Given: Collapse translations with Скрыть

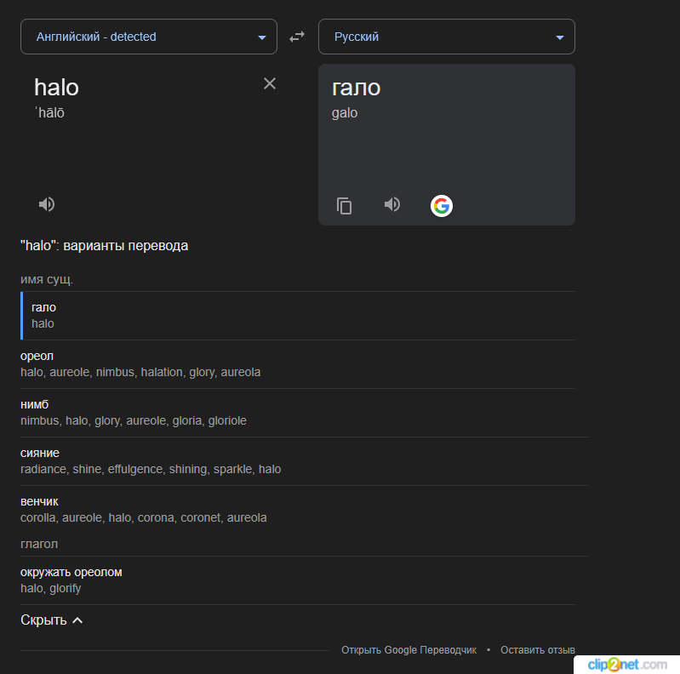Looking at the screenshot, I should coord(52,620).
